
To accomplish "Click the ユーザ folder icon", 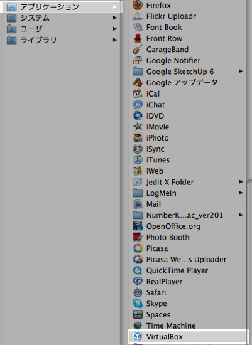I will coord(12,29).
